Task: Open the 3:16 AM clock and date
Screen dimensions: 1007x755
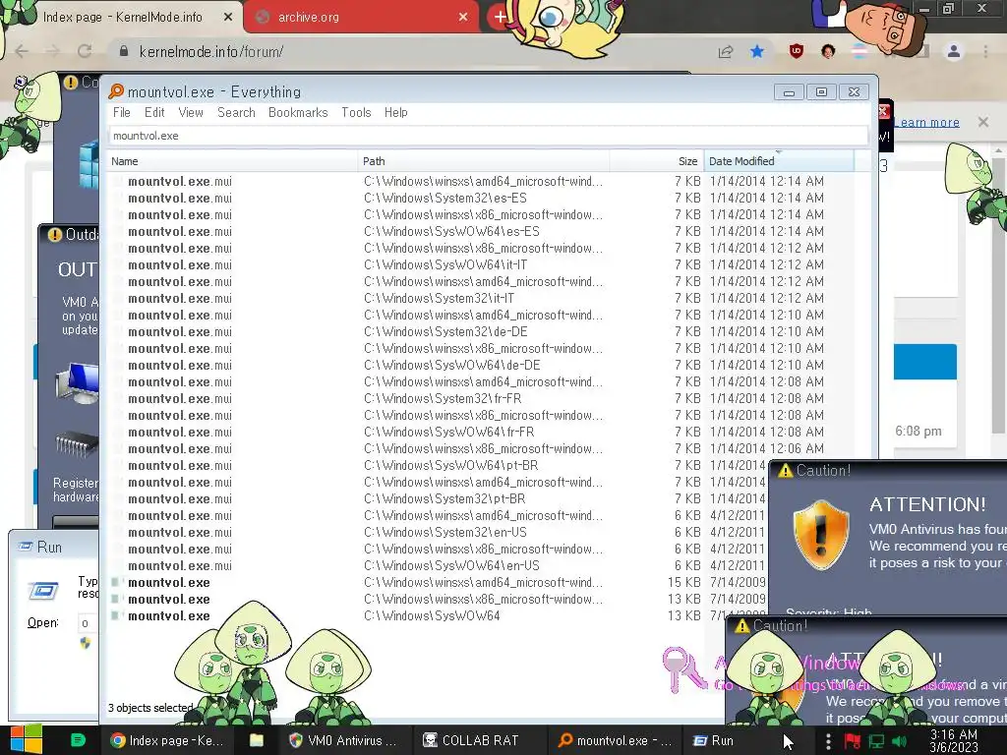Action: [x=954, y=740]
